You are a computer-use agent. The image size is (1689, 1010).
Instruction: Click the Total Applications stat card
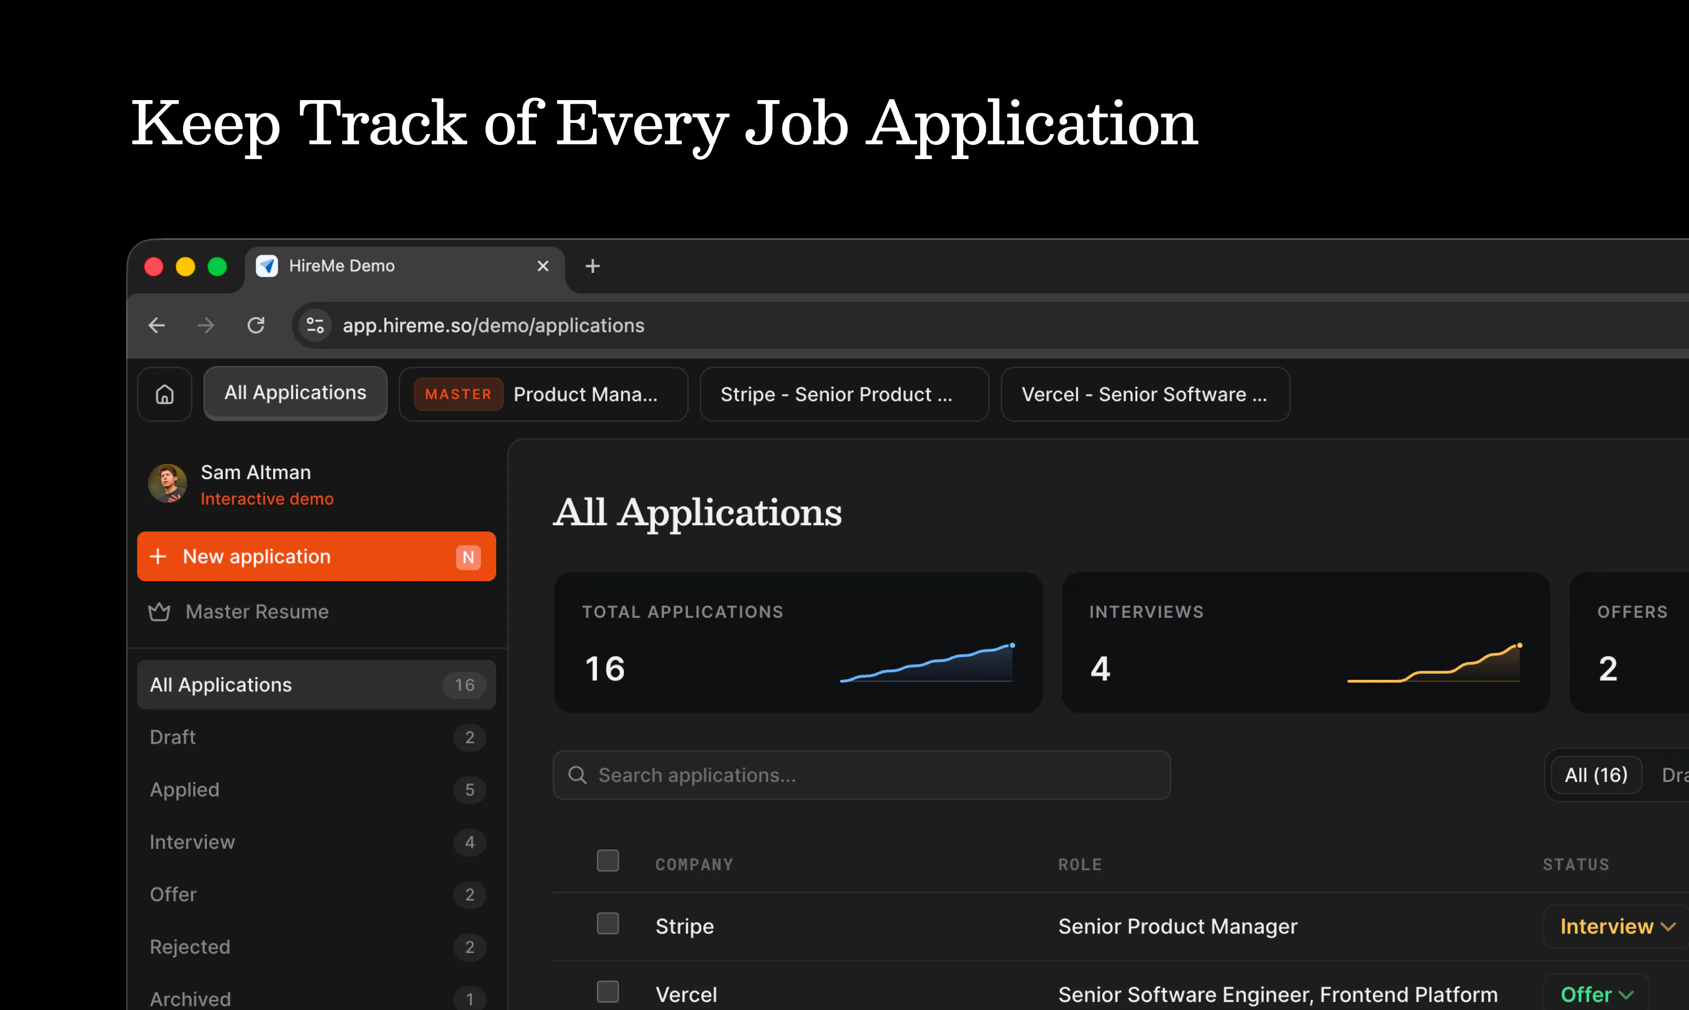(x=798, y=643)
